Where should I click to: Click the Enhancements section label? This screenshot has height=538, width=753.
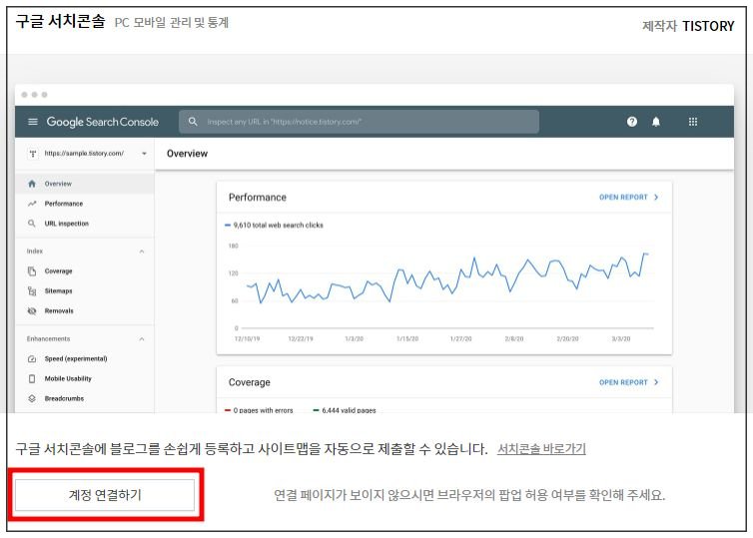pos(48,338)
